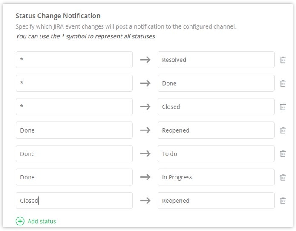Trash the Closed-to-Reopened rule
The height and width of the screenshot is (231, 296).
[x=283, y=201]
